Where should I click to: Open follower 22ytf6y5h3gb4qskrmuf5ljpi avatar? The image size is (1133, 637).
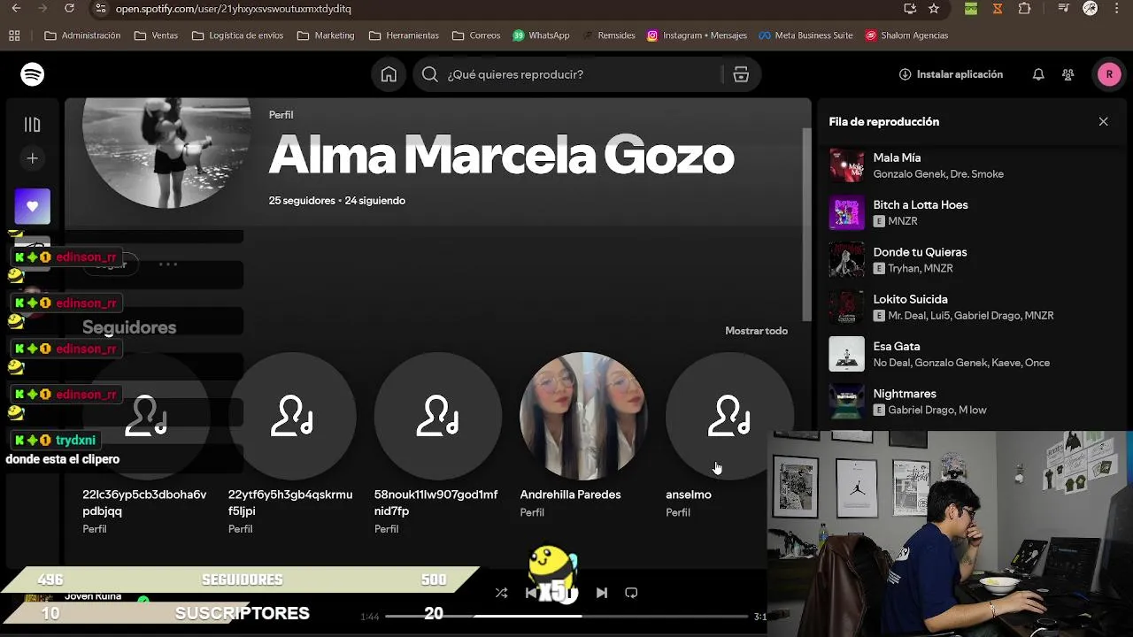pyautogui.click(x=292, y=416)
